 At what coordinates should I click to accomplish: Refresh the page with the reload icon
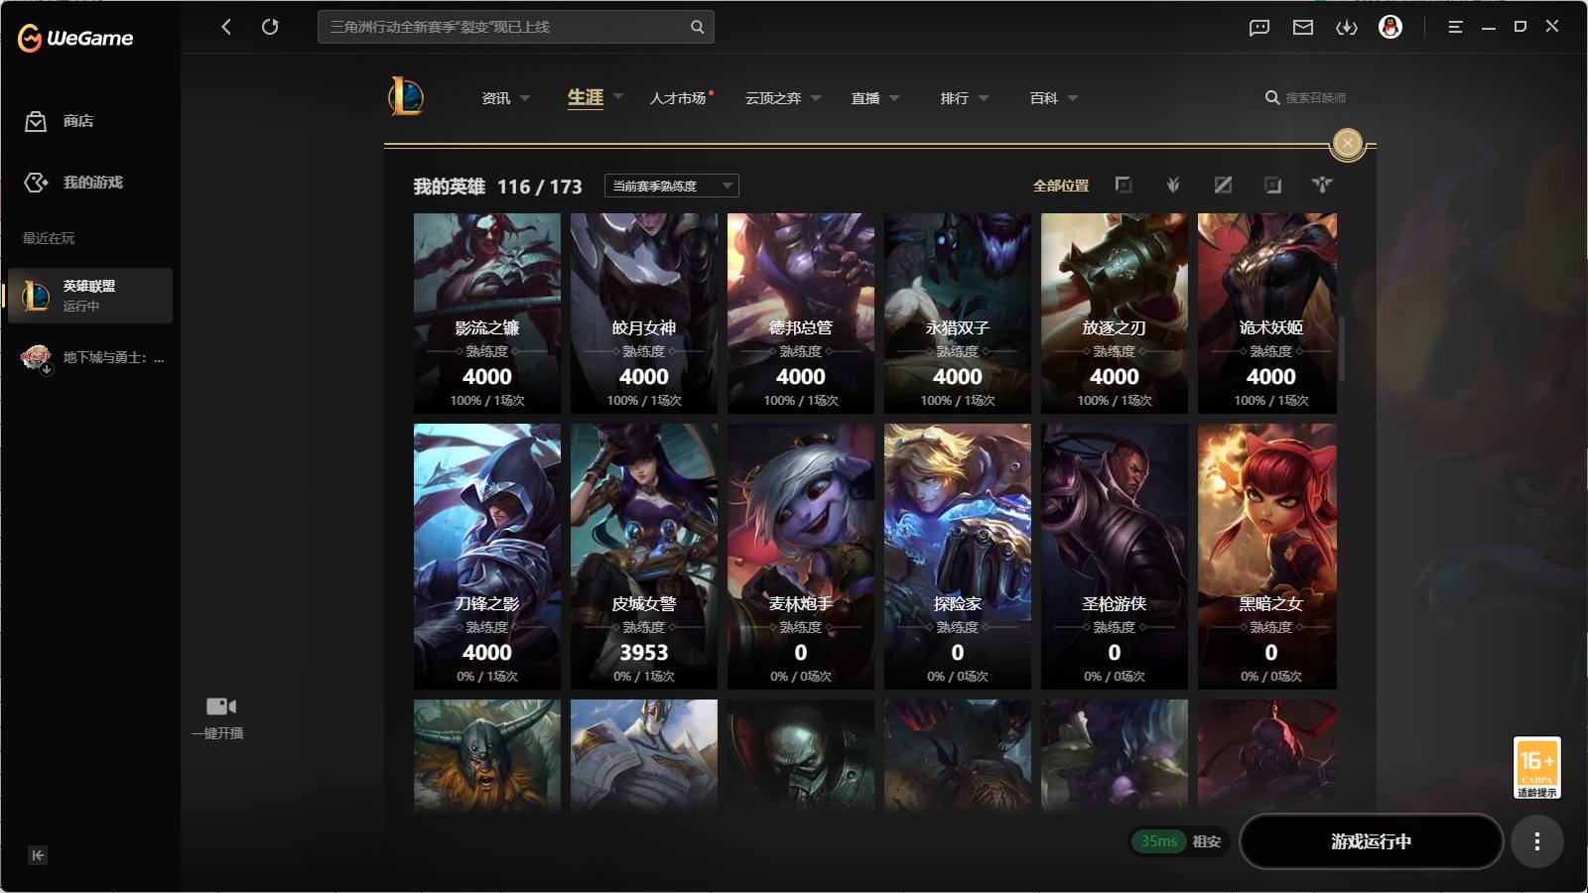270,27
